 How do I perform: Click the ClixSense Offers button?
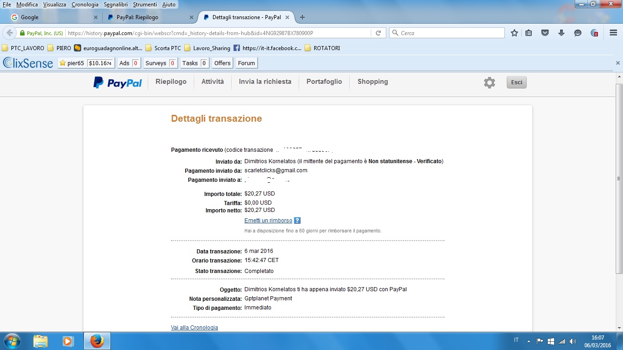(223, 63)
